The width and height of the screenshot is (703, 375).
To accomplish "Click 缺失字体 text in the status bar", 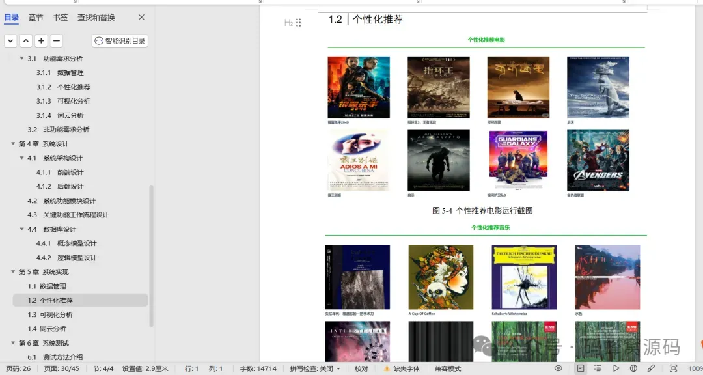I will [407, 368].
